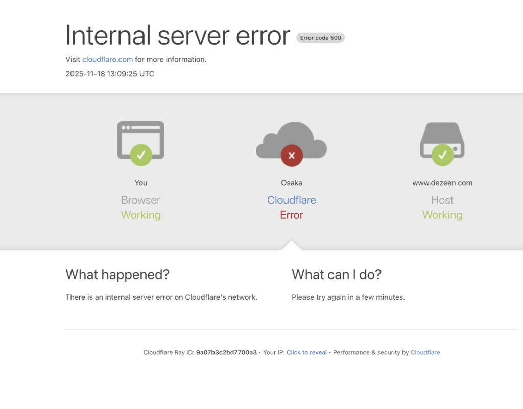Image resolution: width=523 pixels, height=409 pixels.
Task: Open the Cloudflare link in the footer
Action: (x=425, y=352)
